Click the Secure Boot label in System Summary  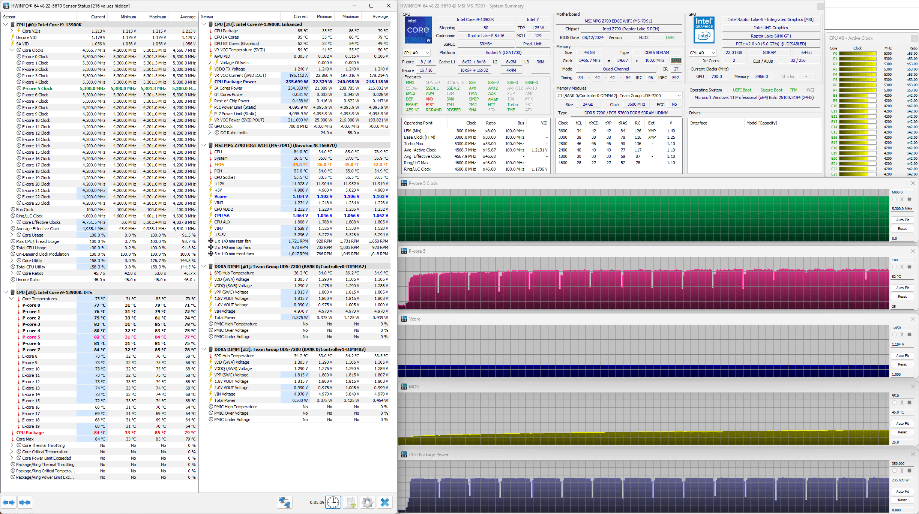771,90
